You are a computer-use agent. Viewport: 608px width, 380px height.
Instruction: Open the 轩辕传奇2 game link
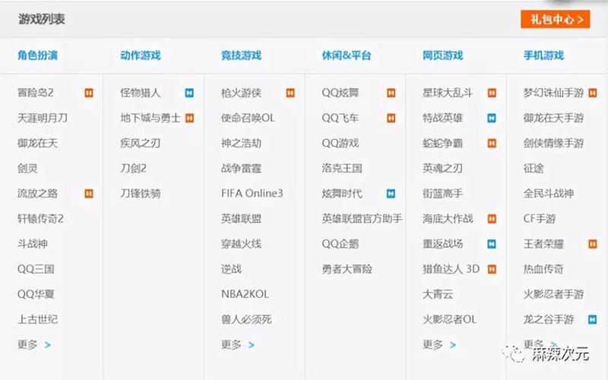(41, 219)
